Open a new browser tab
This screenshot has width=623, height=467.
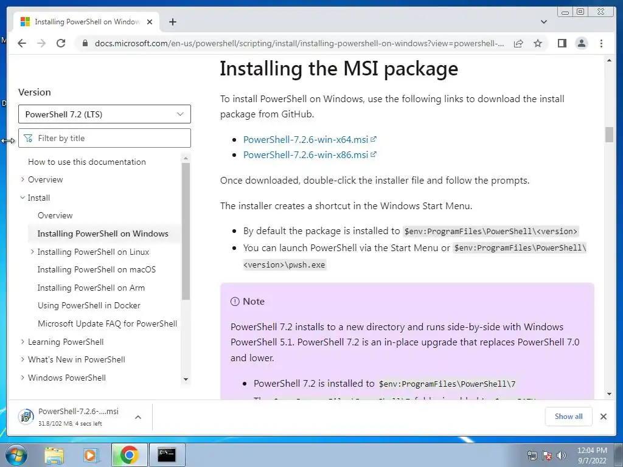(x=172, y=22)
